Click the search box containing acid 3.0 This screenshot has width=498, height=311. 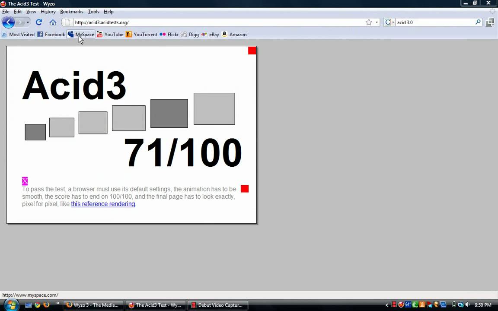coord(434,22)
